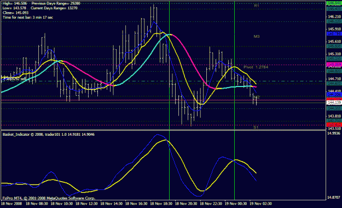Screen dimensions: 342x208
Task: Click 145.310 on the price axis
Action: pyautogui.click(x=334, y=54)
